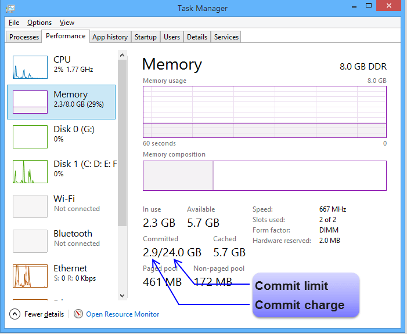
Task: Click the Bluetooth Not connected text
Action: (77, 244)
